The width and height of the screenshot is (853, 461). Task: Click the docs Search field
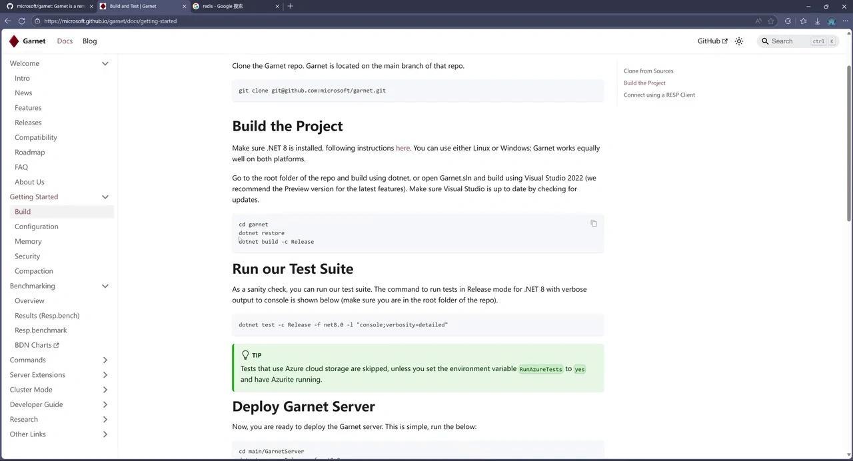coord(790,41)
